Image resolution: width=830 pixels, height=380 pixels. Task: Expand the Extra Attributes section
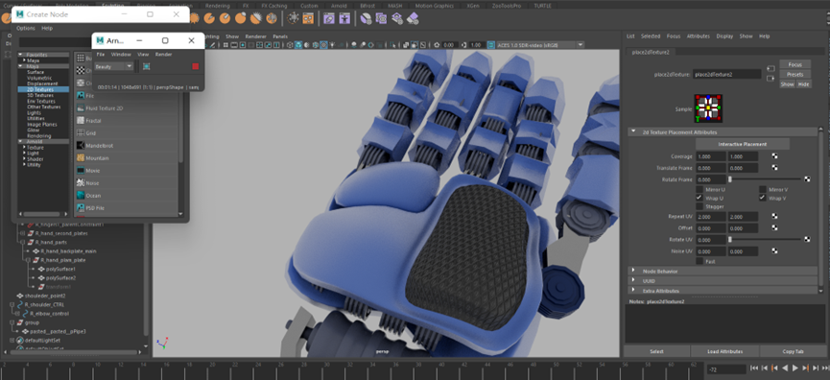(633, 291)
